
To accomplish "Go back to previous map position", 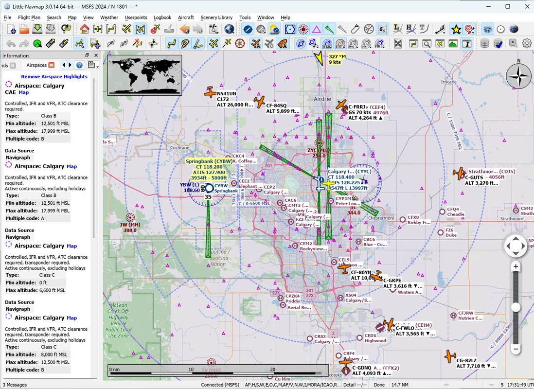I will 185,29.
